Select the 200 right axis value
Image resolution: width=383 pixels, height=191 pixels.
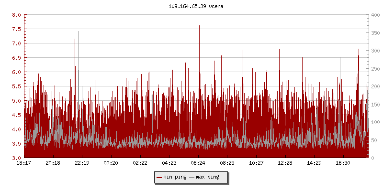tap(375, 86)
